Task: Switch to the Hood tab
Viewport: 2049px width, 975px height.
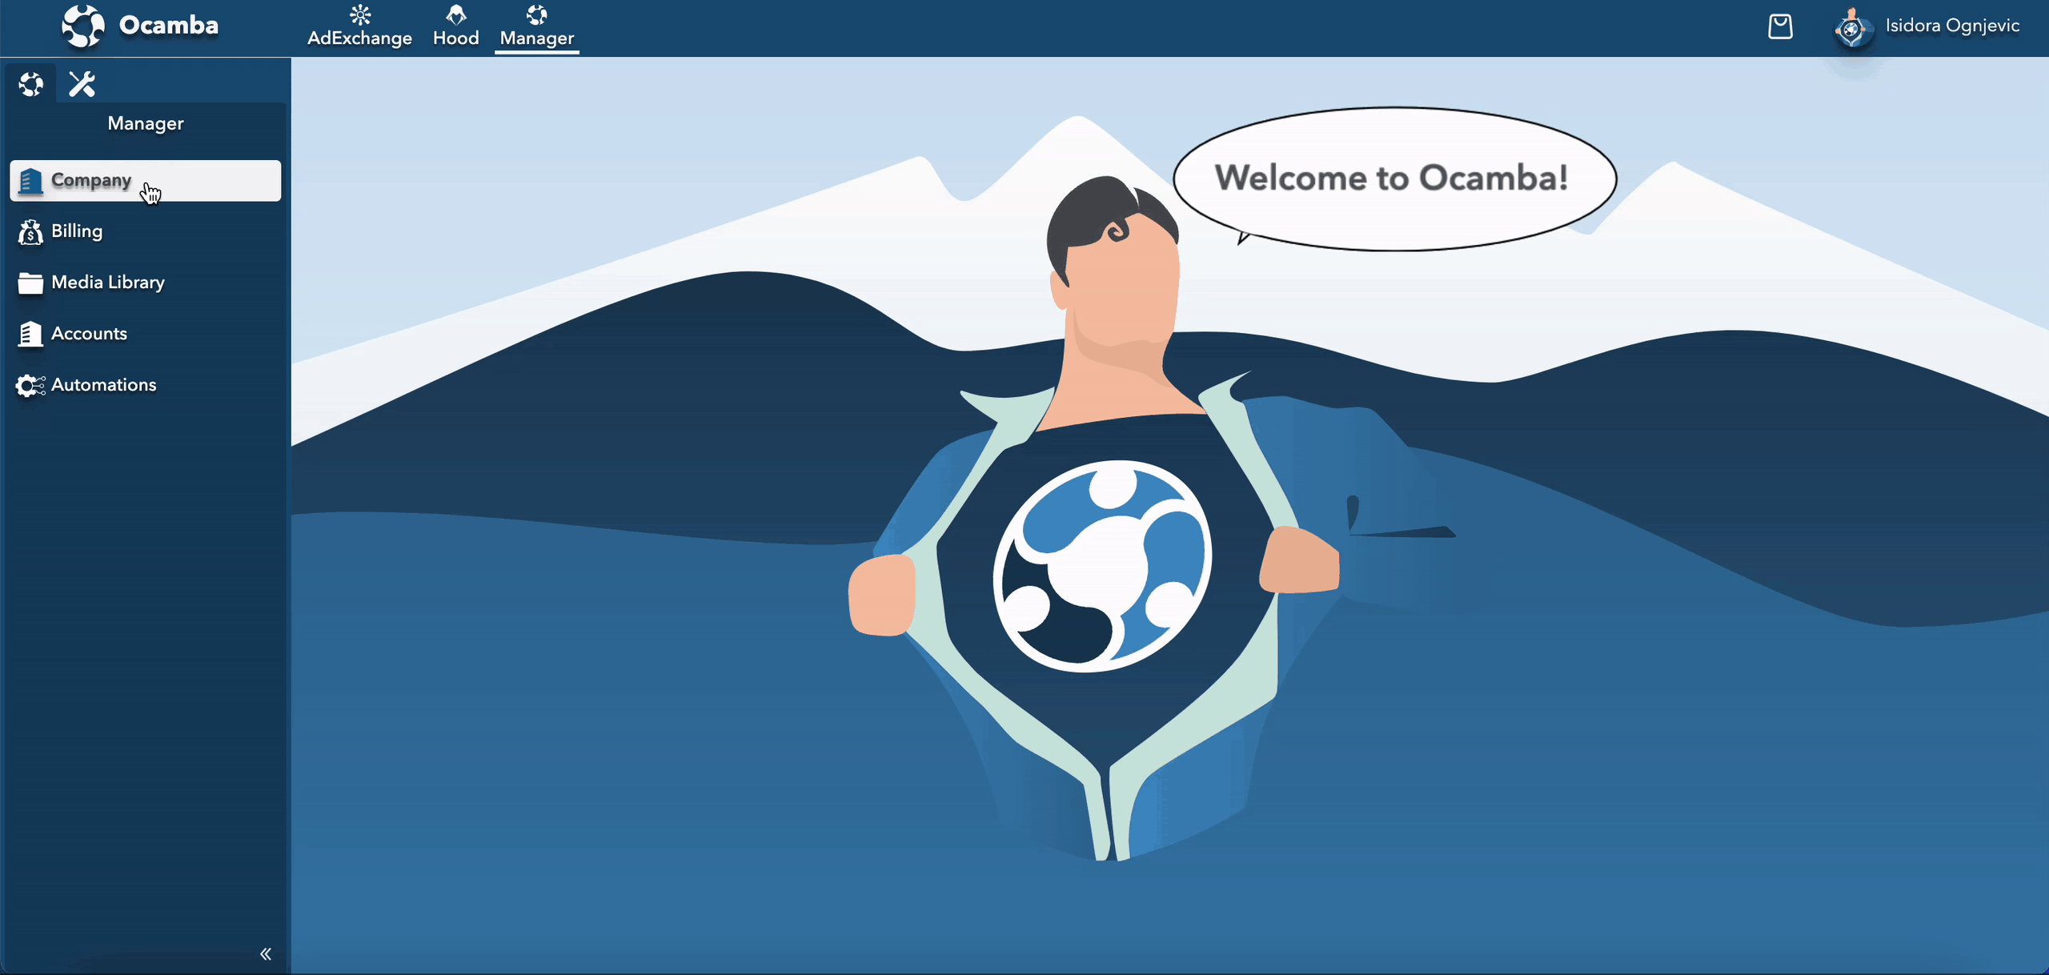Action: [455, 27]
